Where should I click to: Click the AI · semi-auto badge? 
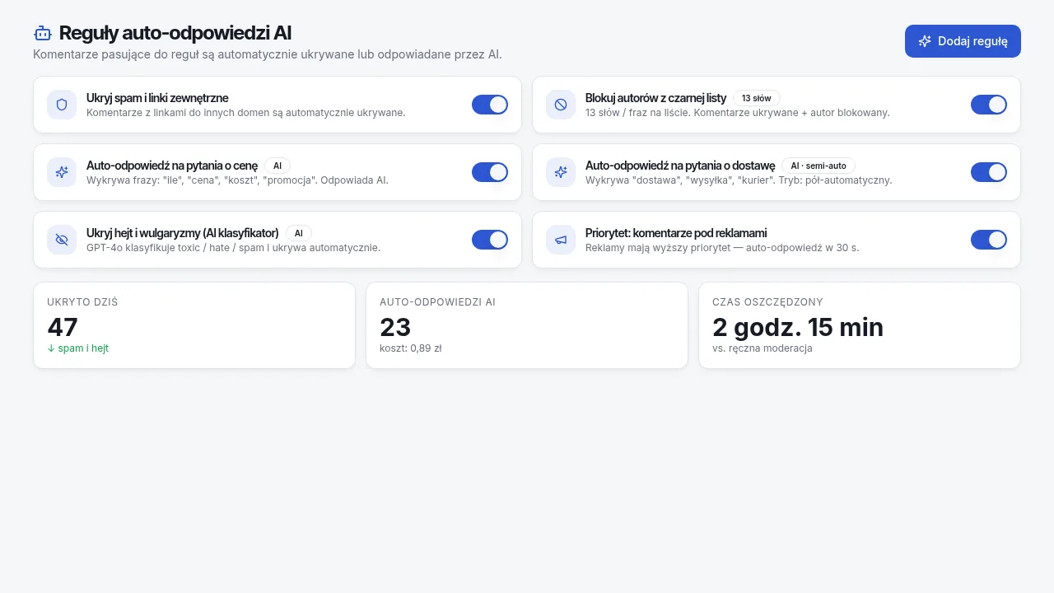(x=818, y=166)
